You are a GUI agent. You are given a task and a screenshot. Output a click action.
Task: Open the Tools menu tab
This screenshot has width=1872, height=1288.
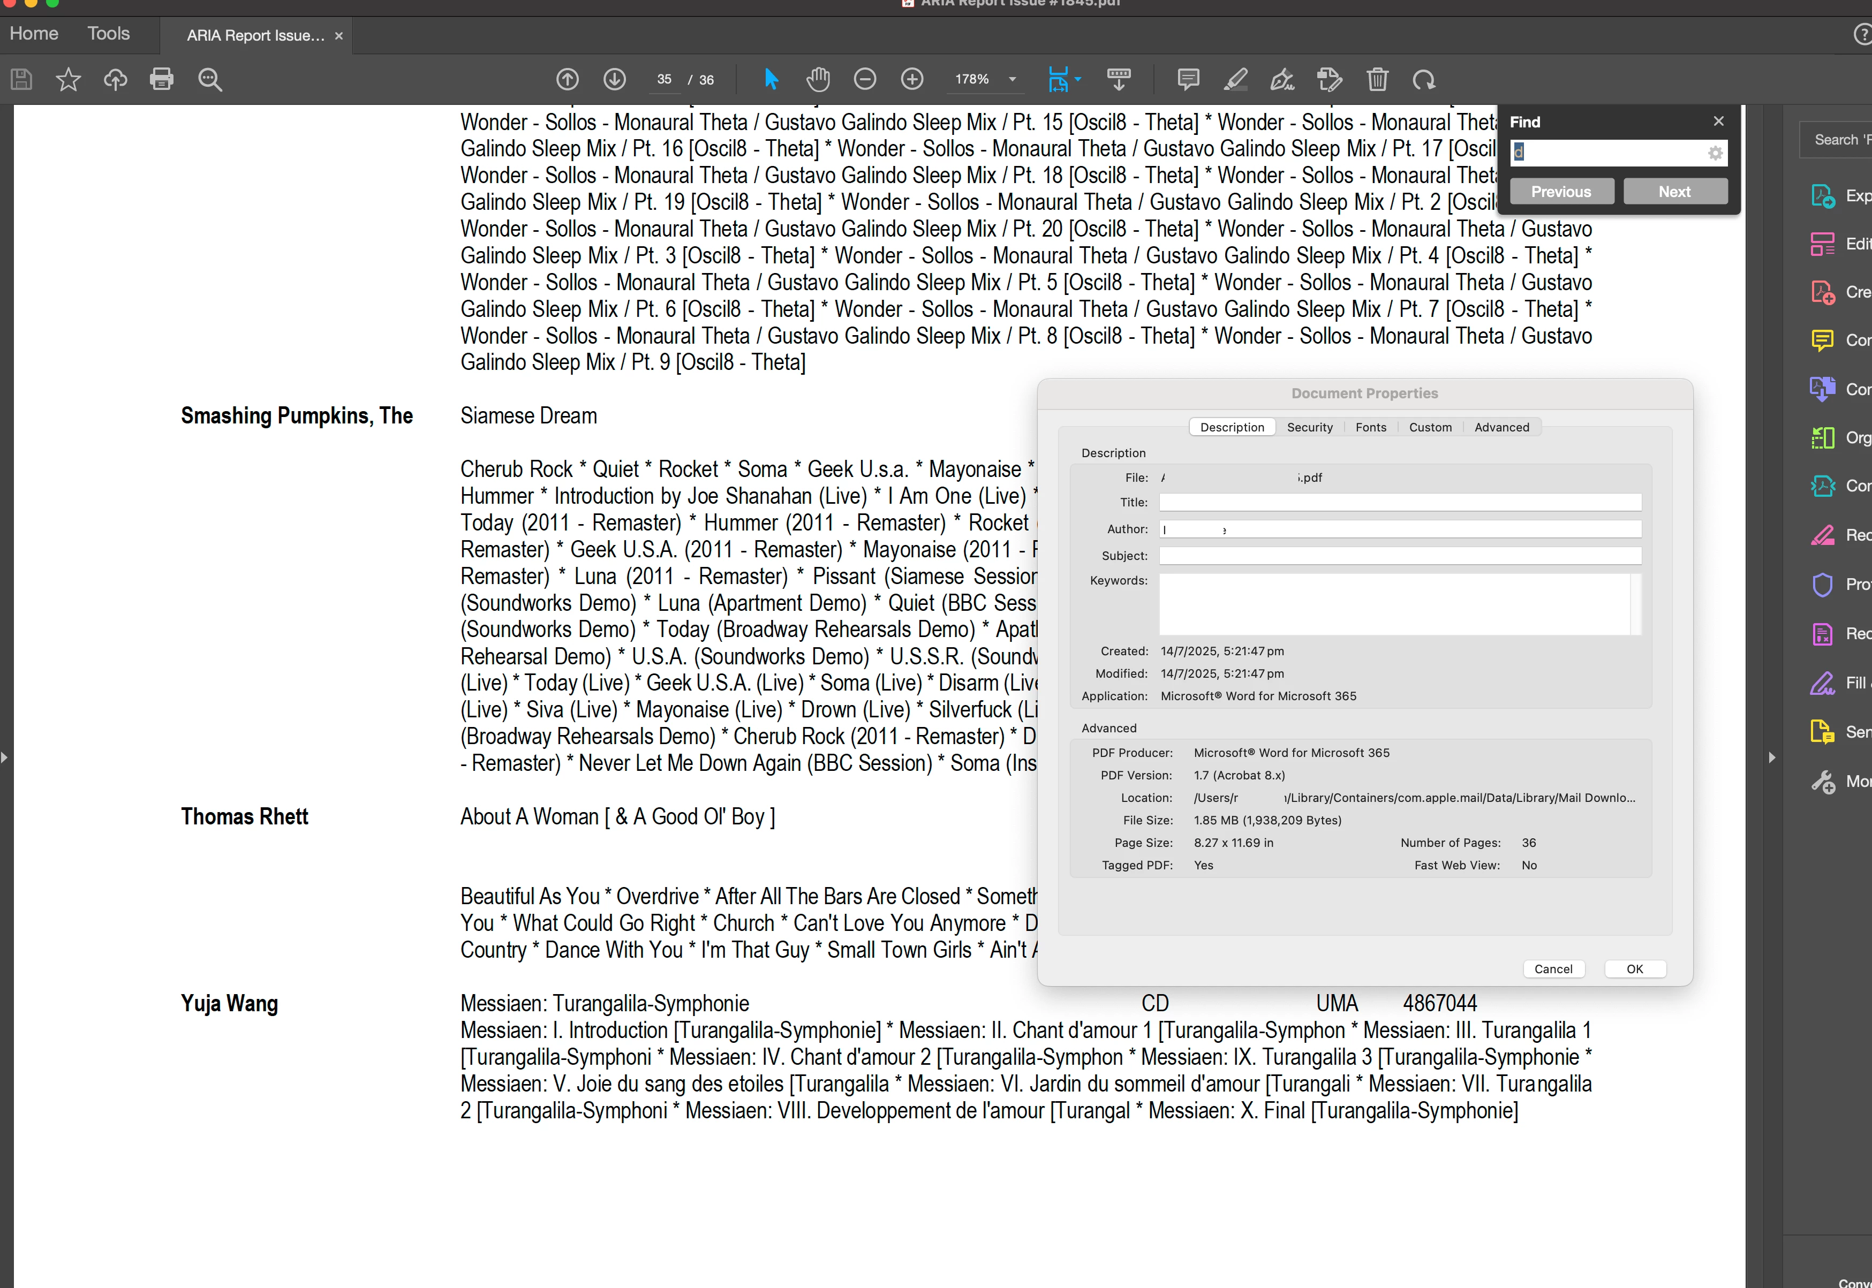tap(108, 34)
